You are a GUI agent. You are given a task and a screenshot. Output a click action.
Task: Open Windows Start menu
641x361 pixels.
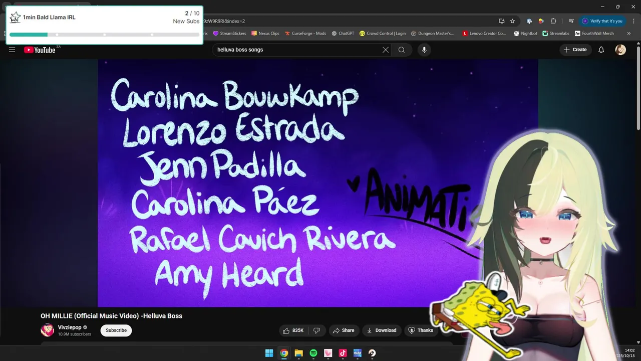[x=269, y=353]
